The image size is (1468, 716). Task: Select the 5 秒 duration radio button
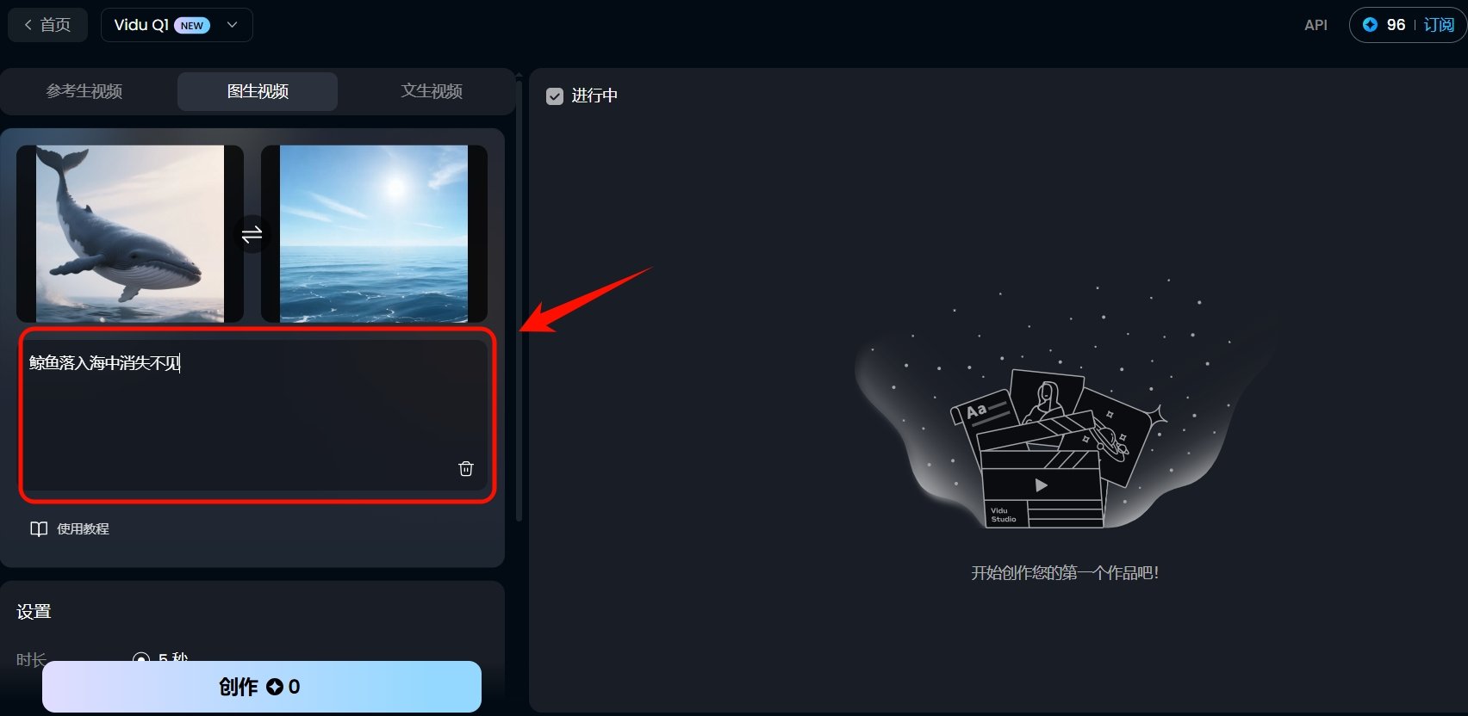(x=141, y=659)
